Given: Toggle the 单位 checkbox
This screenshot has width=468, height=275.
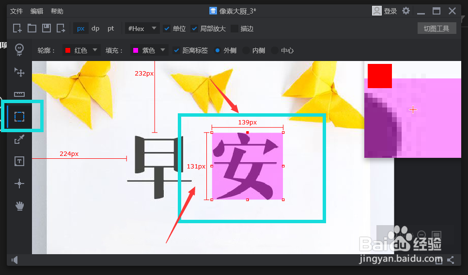Looking at the screenshot, I should tap(167, 29).
